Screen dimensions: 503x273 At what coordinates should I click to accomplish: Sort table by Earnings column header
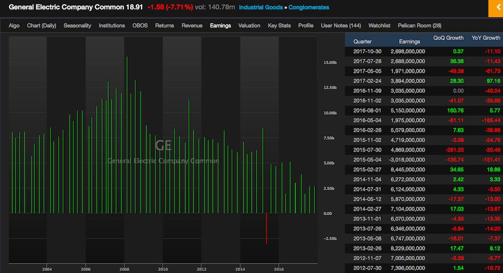[409, 41]
